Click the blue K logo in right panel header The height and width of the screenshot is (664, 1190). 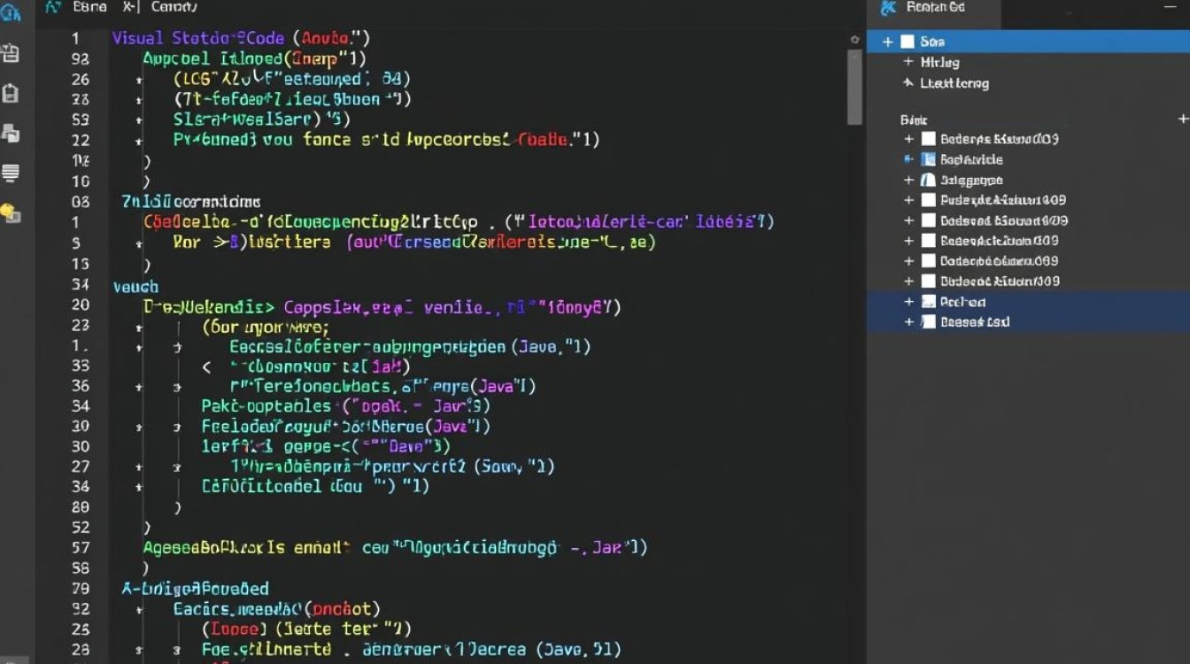tap(888, 8)
